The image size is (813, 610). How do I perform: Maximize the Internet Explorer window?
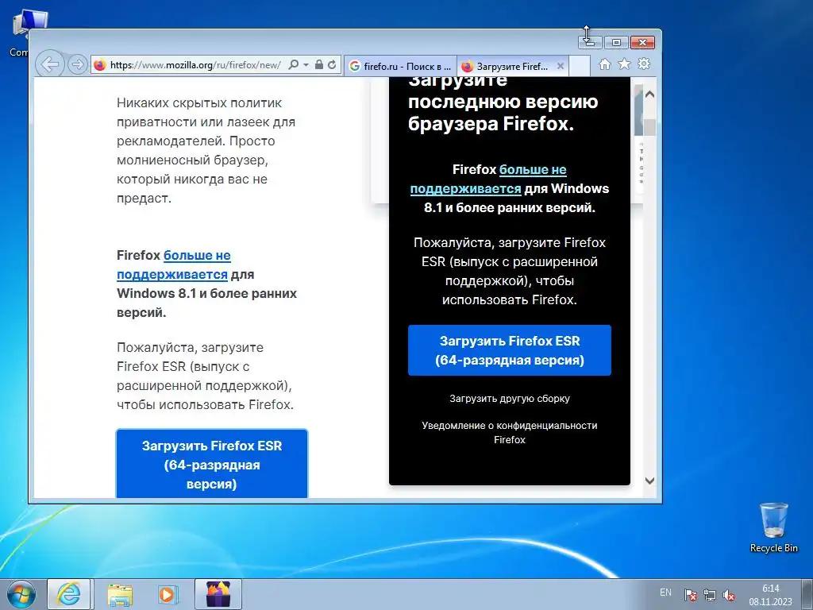click(616, 42)
